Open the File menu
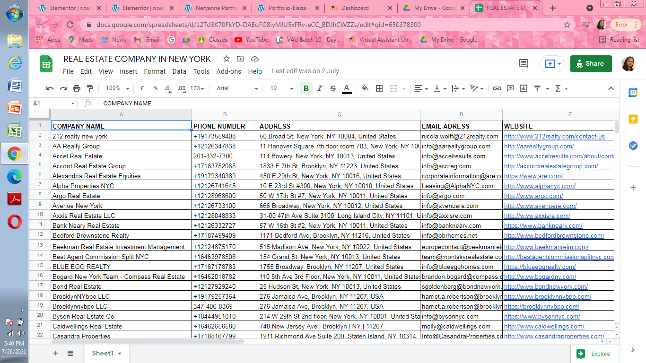This screenshot has height=363, width=646. [68, 71]
